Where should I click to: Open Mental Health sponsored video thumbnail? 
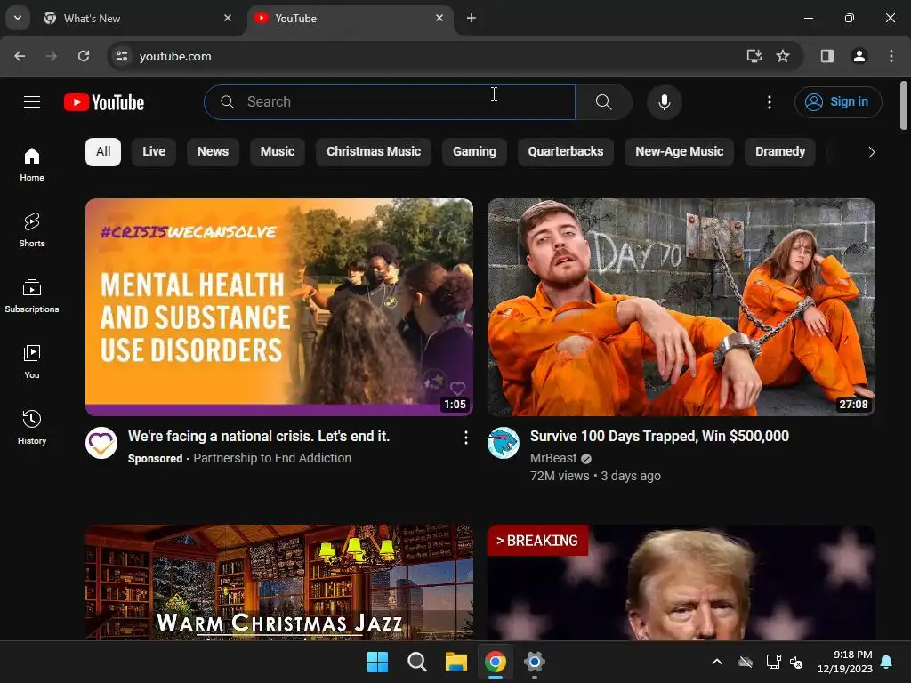pos(278,307)
